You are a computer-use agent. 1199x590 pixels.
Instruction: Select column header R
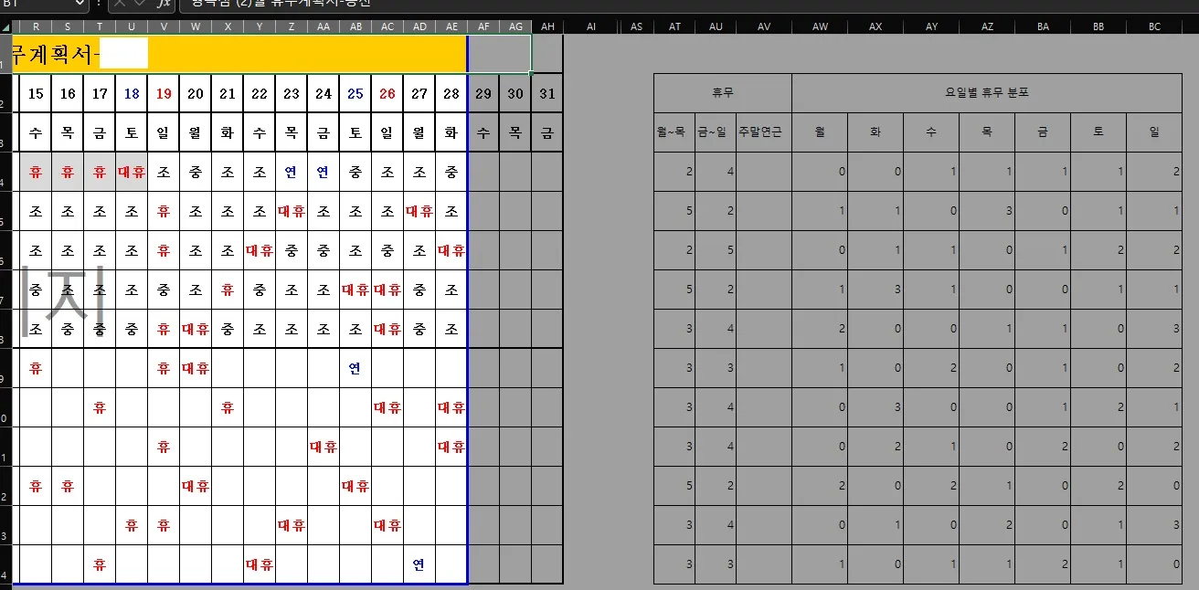(x=36, y=26)
